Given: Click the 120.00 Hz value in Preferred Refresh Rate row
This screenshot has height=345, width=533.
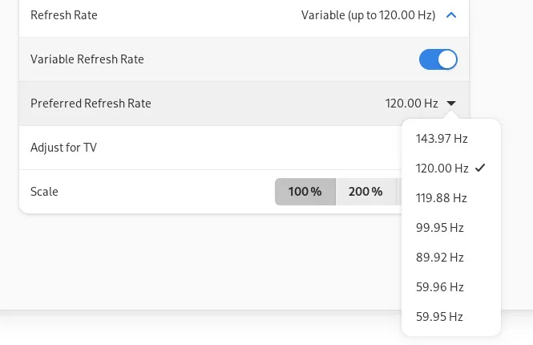Looking at the screenshot, I should point(411,103).
